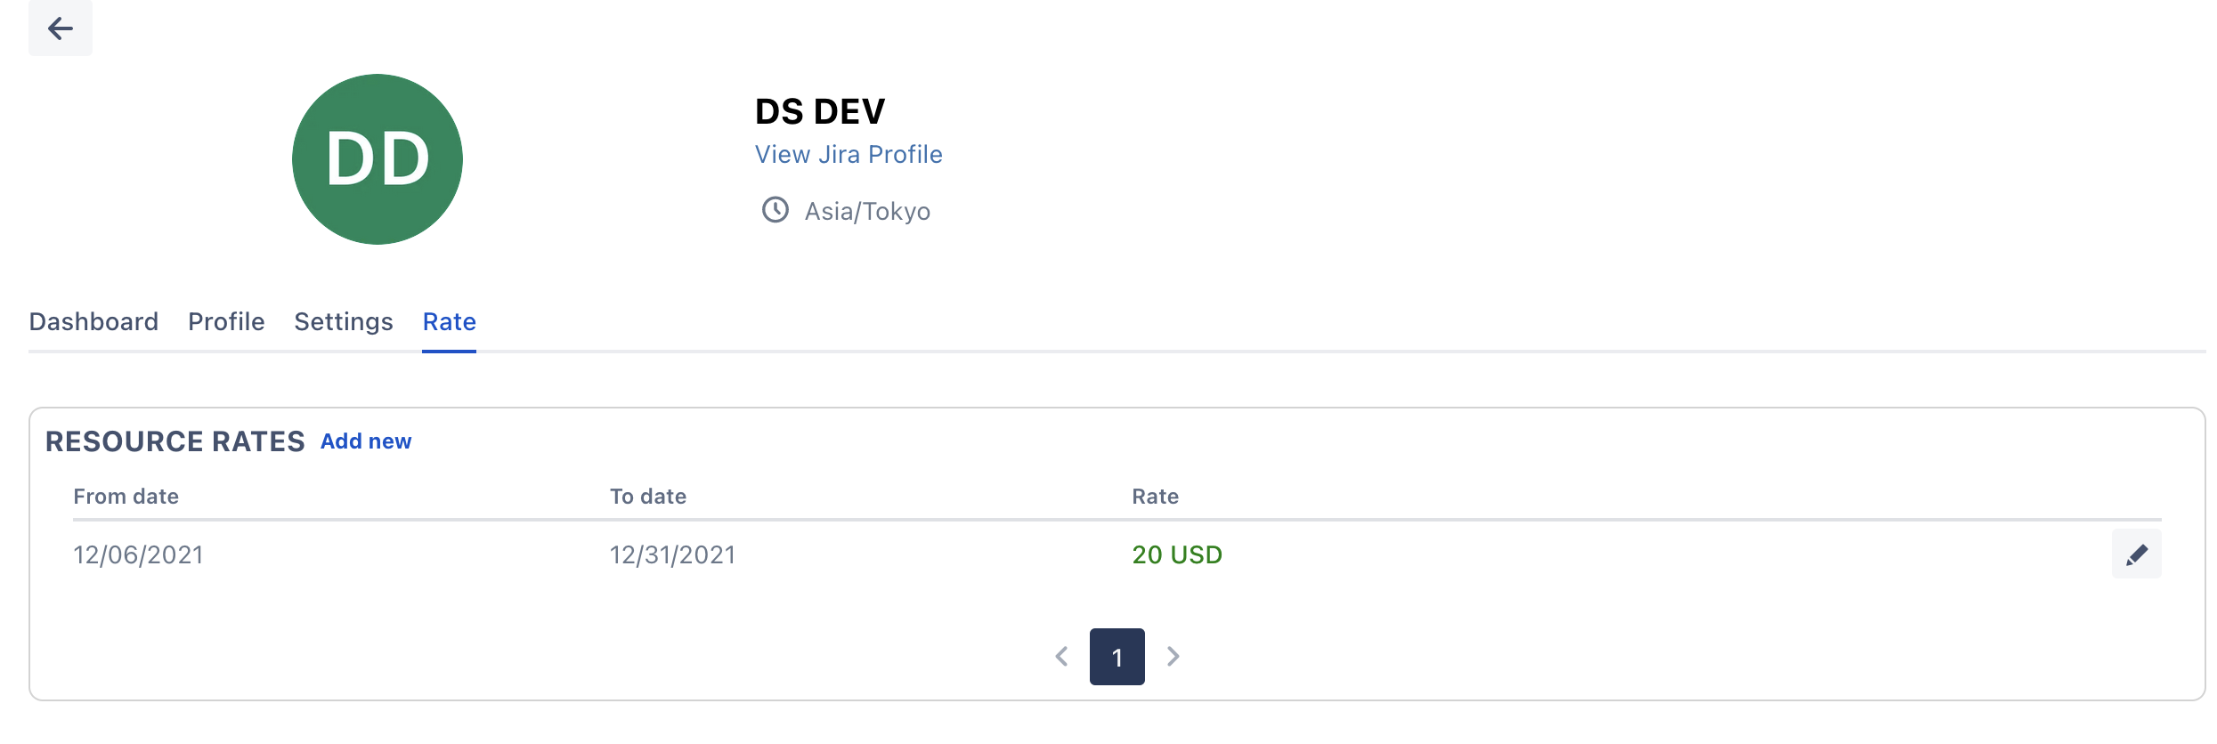Click the 12/31/2021 to date cell
This screenshot has height=744, width=2217.
point(672,555)
